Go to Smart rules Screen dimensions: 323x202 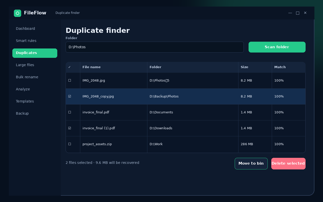[x=35, y=41]
